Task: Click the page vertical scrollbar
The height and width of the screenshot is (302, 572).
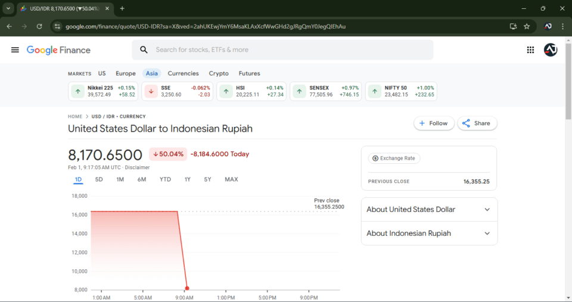Action: (x=568, y=82)
